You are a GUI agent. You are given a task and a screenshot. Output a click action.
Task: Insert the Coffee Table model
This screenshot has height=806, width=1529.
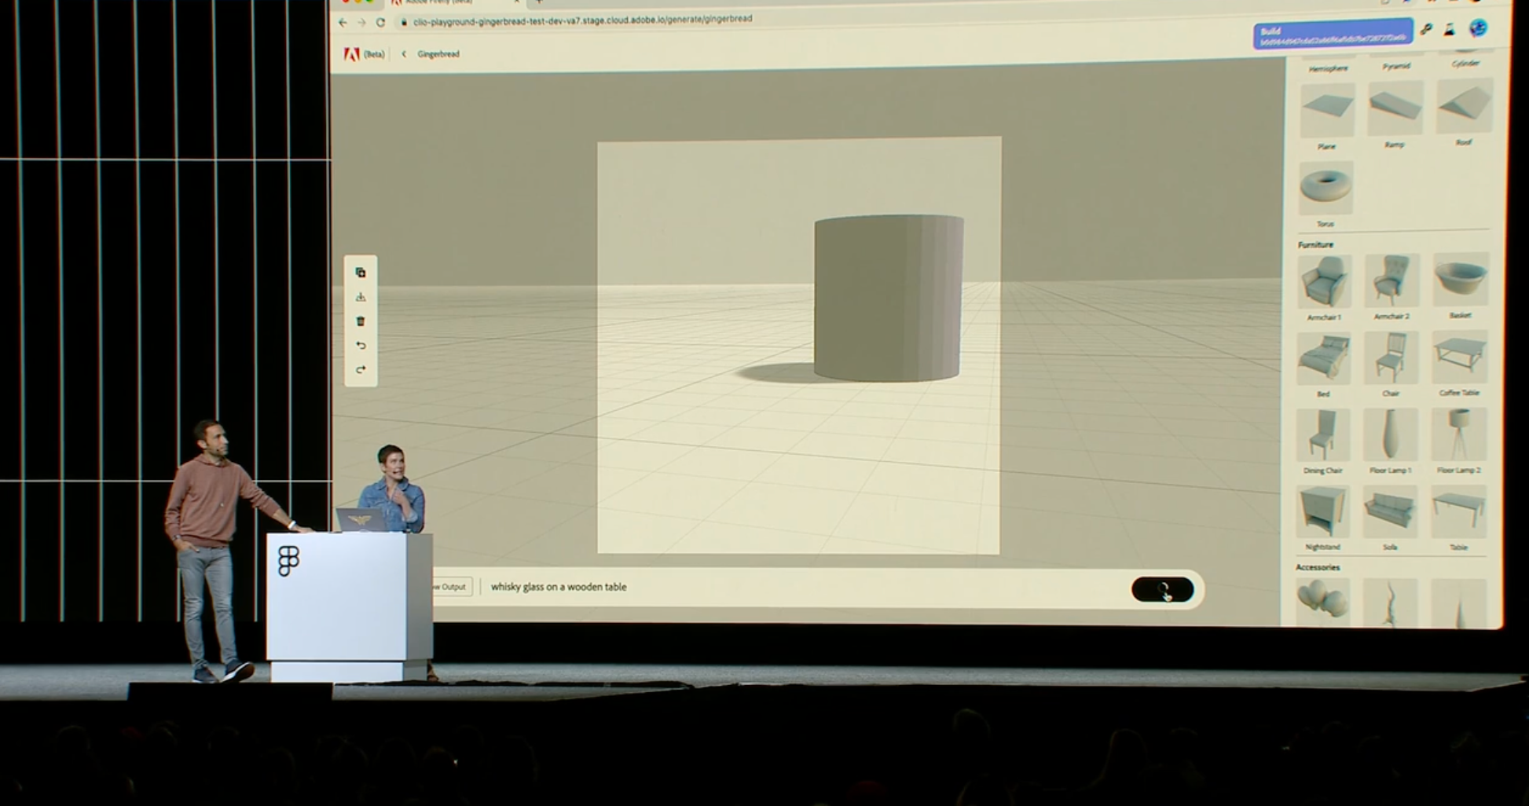[1460, 357]
